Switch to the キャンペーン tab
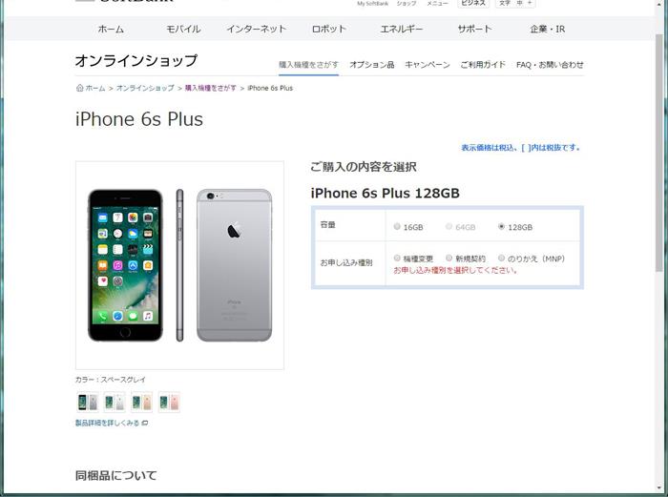The height and width of the screenshot is (497, 668). pyautogui.click(x=428, y=65)
